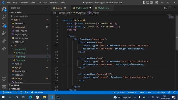Open Task View on taskbar
Screen dimensions: 178x100
click(x=23, y=97)
